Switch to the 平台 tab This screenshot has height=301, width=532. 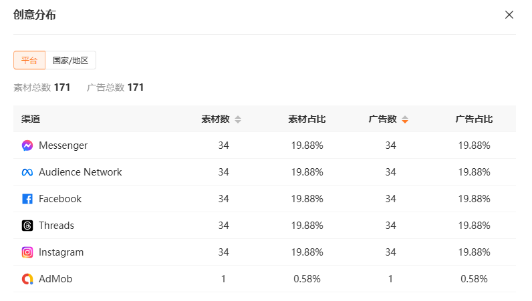pos(29,60)
